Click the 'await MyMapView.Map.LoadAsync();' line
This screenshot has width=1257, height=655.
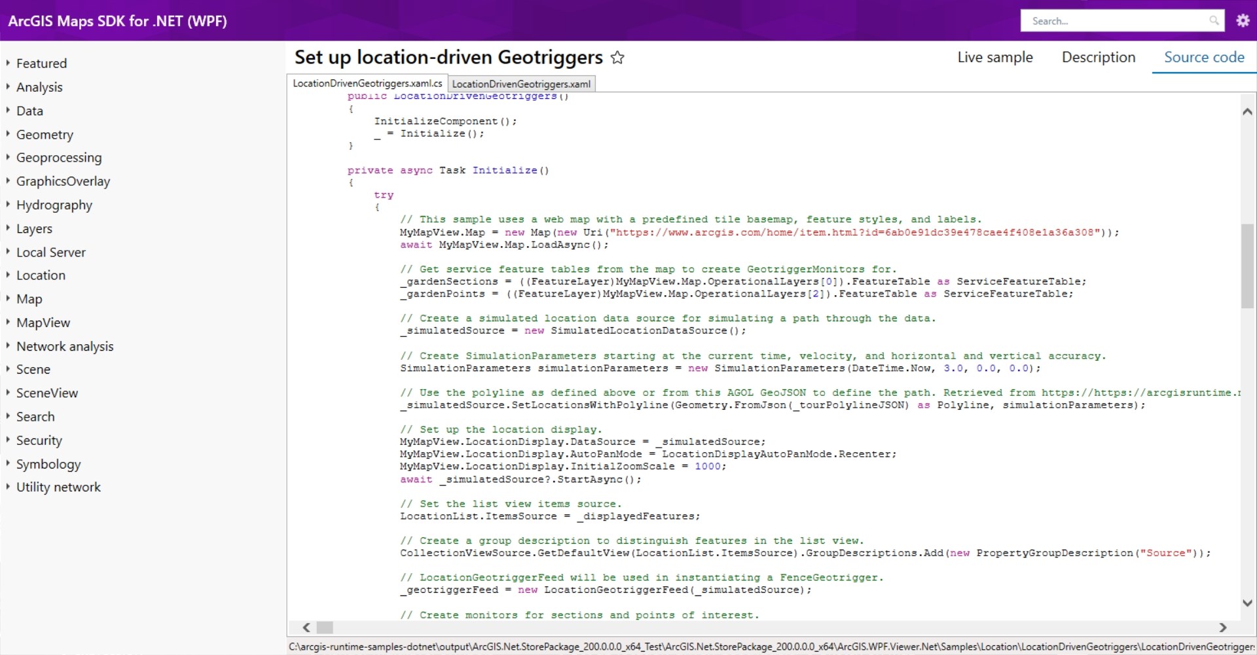[504, 245]
